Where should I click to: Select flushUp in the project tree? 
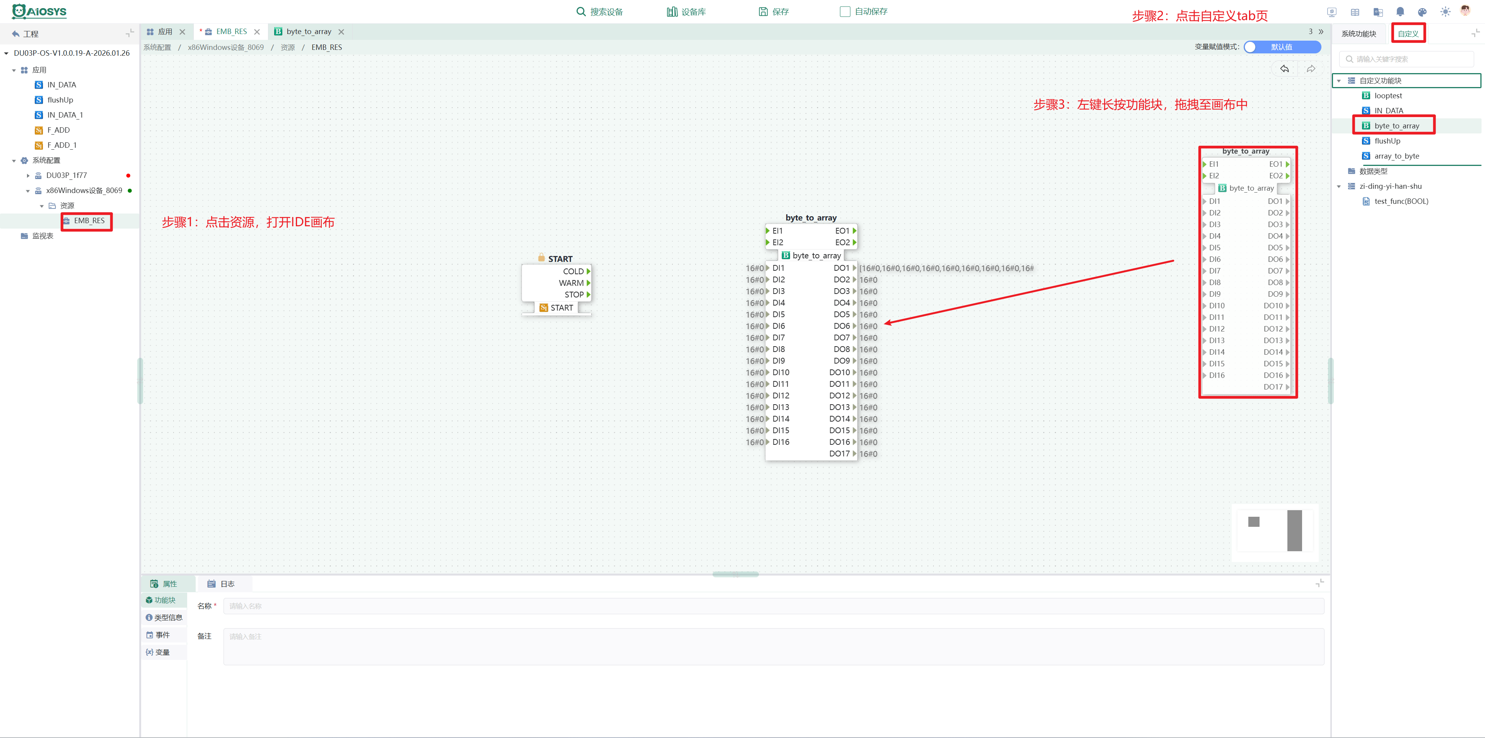[60, 100]
